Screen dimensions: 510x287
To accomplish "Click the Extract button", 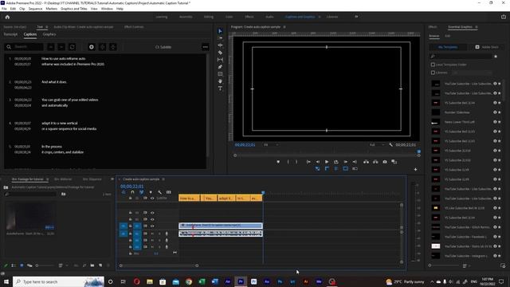I will pyautogui.click(x=375, y=162).
